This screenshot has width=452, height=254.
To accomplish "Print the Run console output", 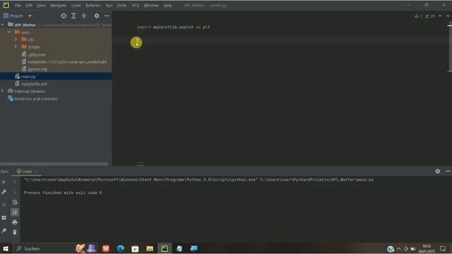I will coord(15,222).
